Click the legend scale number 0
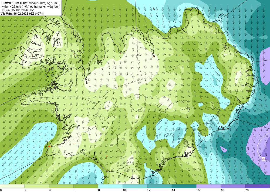 tap(1, 190)
